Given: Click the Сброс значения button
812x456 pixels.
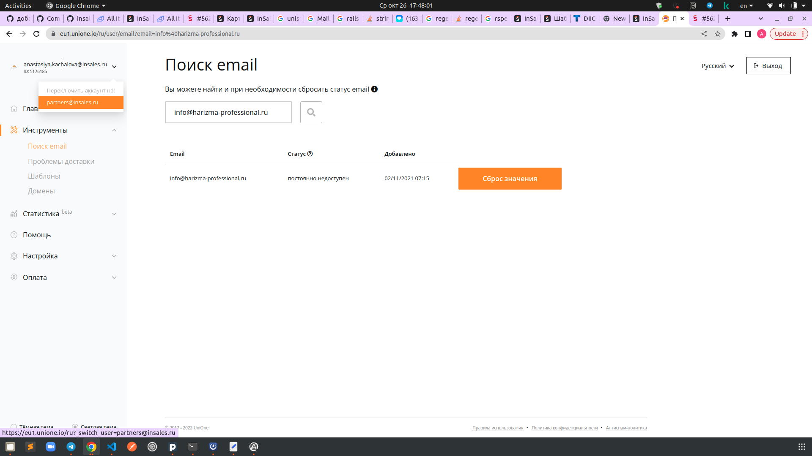Looking at the screenshot, I should tap(510, 179).
